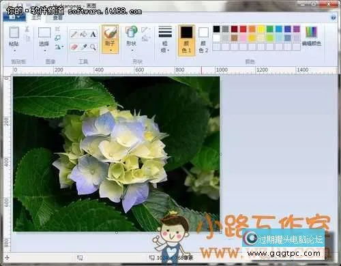The height and width of the screenshot is (266, 341).
Task: Pick the green color swatch in top row
Action: (x=269, y=29)
